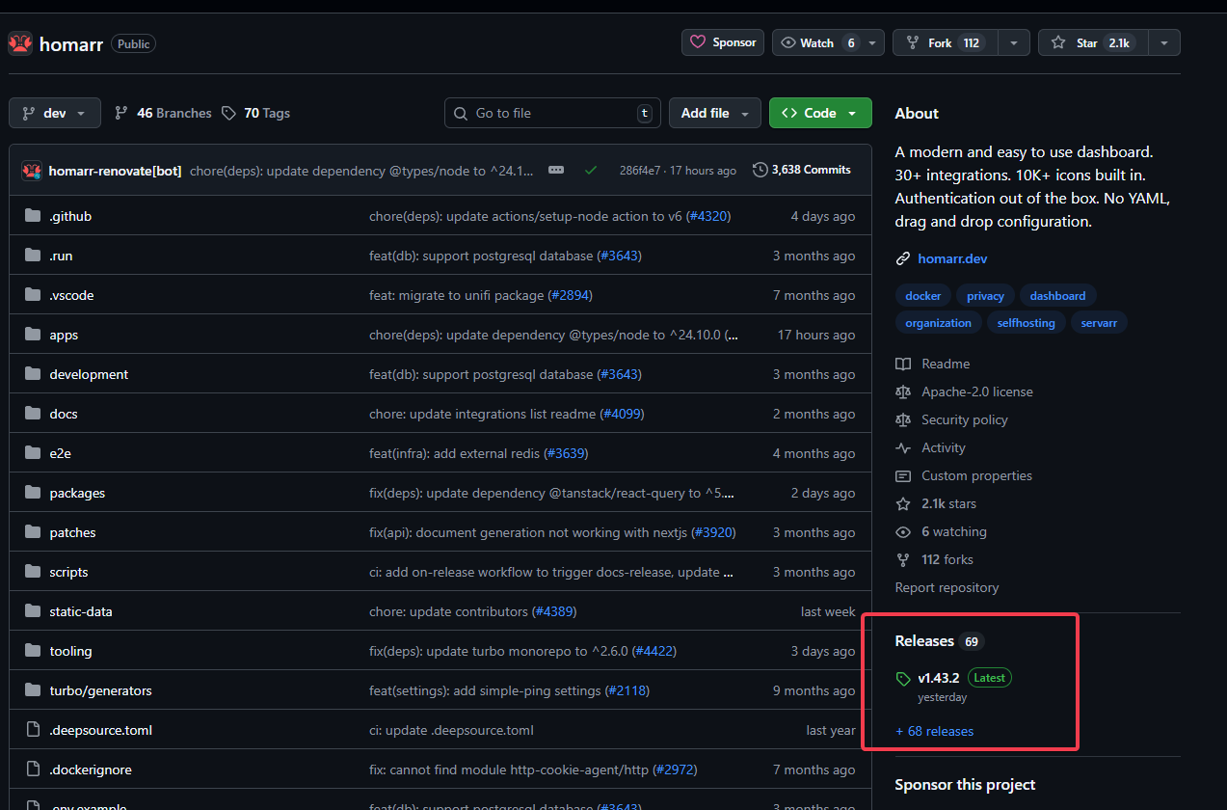Open the Apache-2.0 license link
Viewport: 1227px width, 810px height.
(964, 391)
